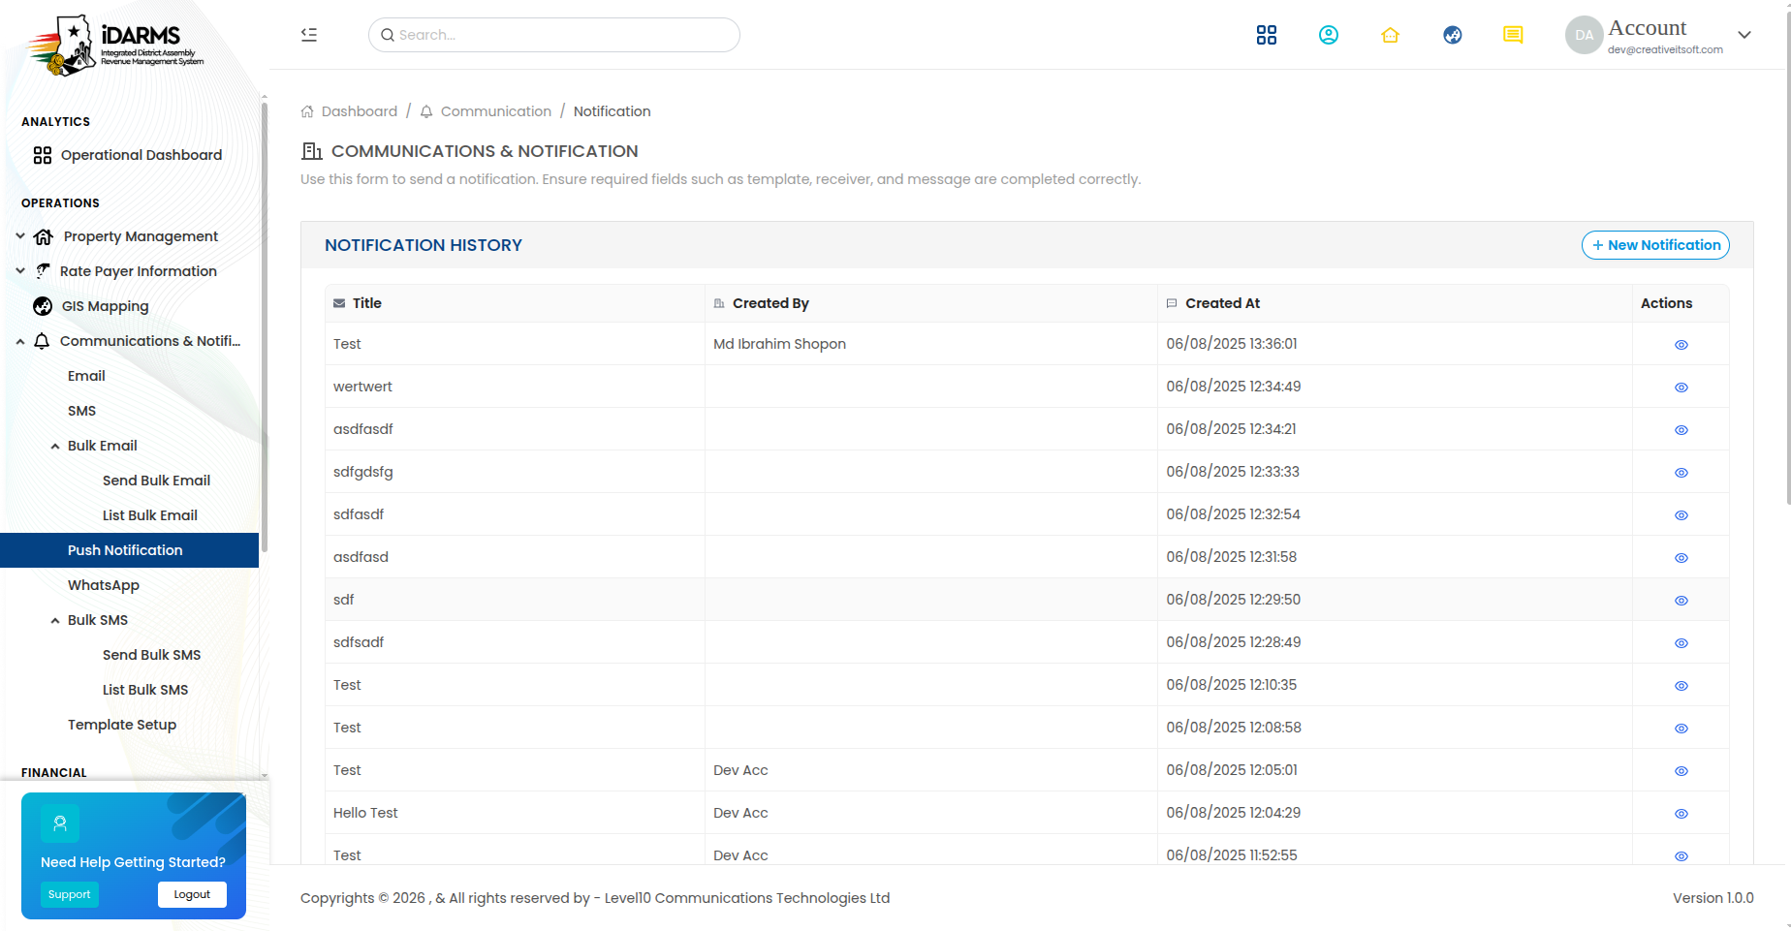This screenshot has width=1791, height=931.
Task: Click the Logout button
Action: tap(192, 894)
